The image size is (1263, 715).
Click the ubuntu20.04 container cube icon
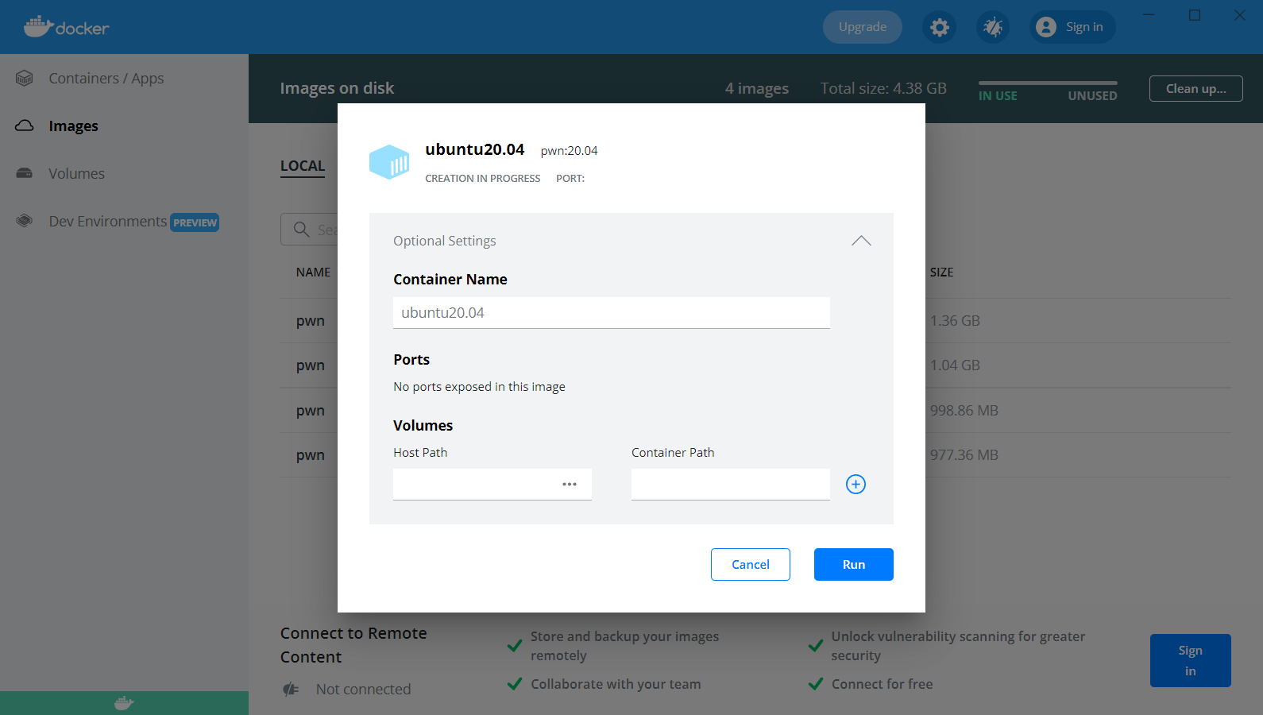[x=389, y=161]
